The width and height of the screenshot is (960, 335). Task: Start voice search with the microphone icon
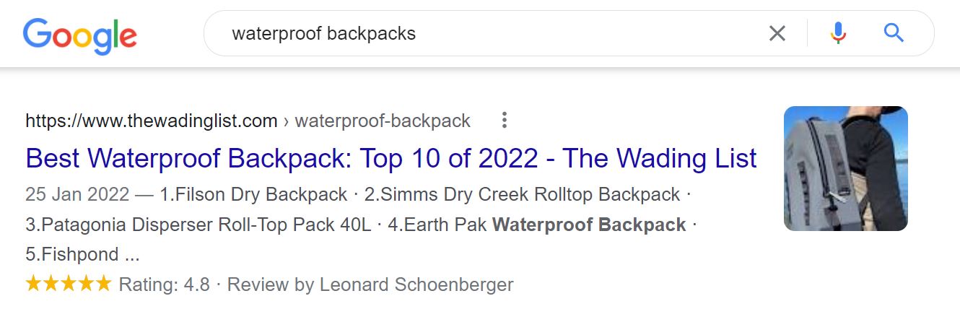[837, 33]
